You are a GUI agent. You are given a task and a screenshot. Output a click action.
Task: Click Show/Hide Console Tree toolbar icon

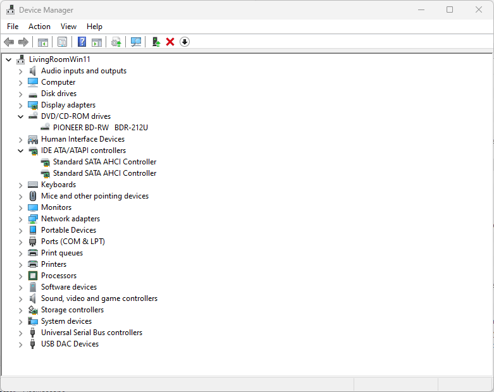click(43, 42)
